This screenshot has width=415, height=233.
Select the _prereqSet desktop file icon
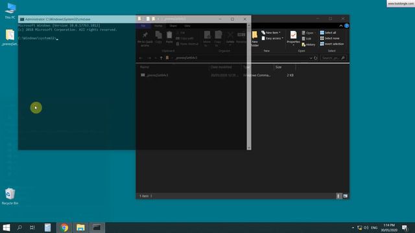point(10,38)
